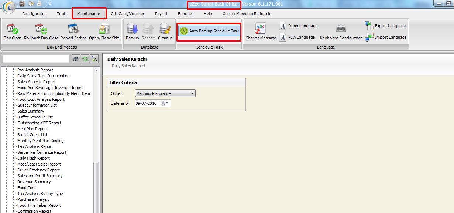The image size is (454, 213).
Task: Open PDA Language settings
Action: [x=297, y=37]
